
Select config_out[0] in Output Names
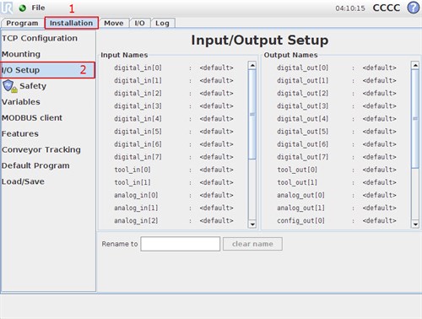coord(300,220)
